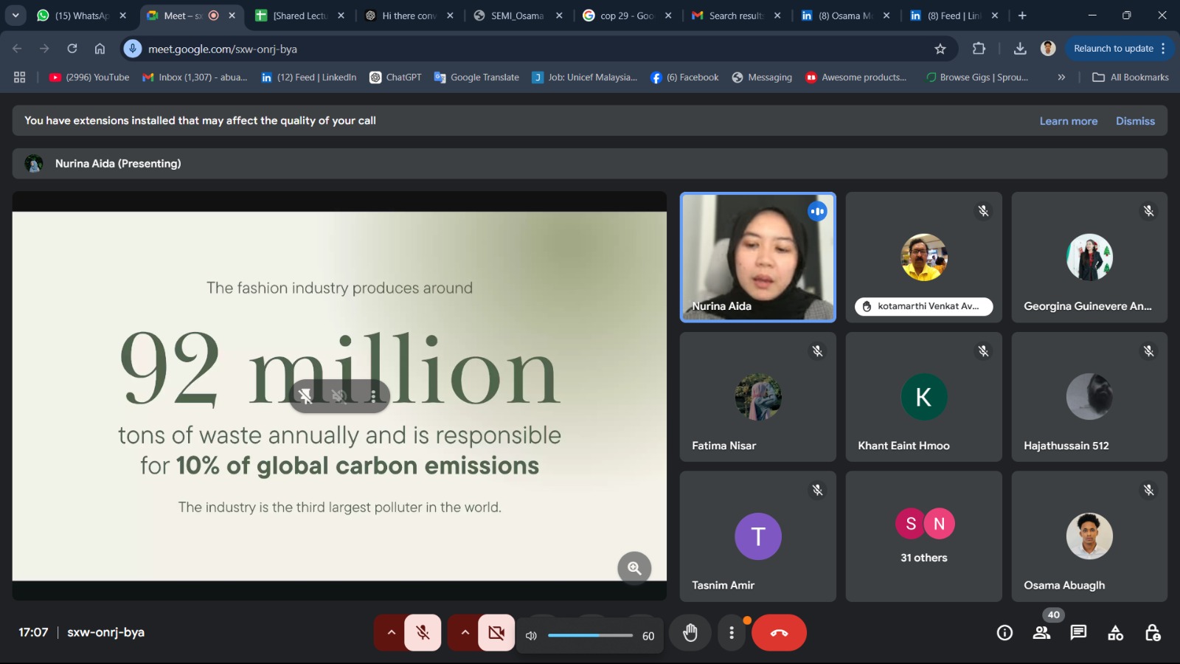Show the people participants list
This screenshot has height=664, width=1180.
click(x=1041, y=633)
